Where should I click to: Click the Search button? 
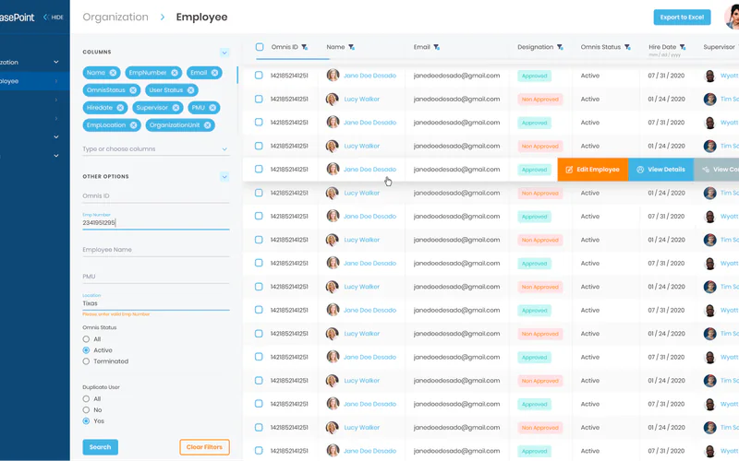pyautogui.click(x=101, y=447)
